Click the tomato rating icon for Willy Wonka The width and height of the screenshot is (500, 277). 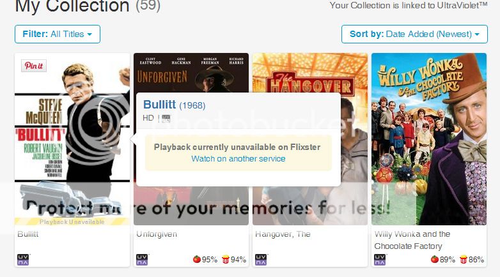pos(435,260)
